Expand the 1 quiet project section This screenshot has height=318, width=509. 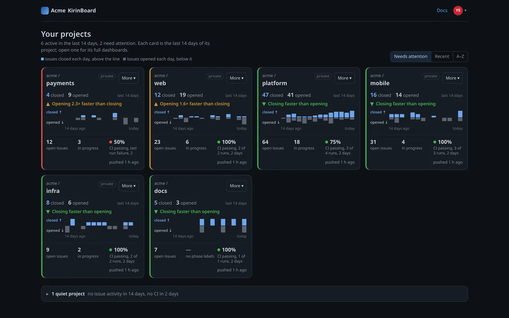click(255, 294)
